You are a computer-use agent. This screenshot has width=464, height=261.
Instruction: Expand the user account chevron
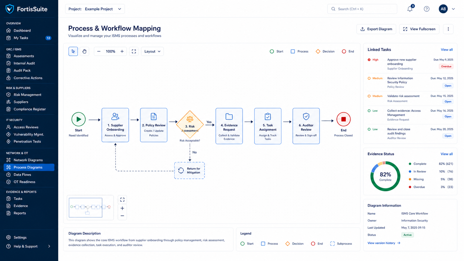[x=453, y=9]
